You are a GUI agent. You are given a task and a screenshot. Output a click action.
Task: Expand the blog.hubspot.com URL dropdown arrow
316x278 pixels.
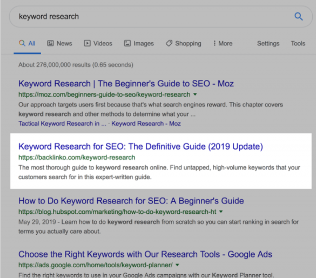tap(221, 212)
